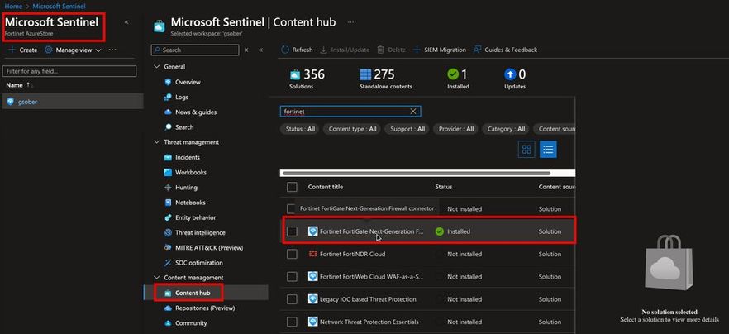
Task: Open the Manage view dropdown
Action: click(x=74, y=50)
